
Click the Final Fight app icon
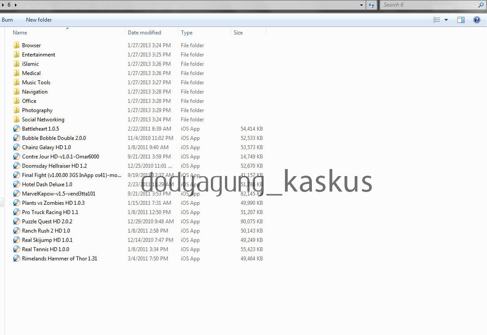coord(16,175)
